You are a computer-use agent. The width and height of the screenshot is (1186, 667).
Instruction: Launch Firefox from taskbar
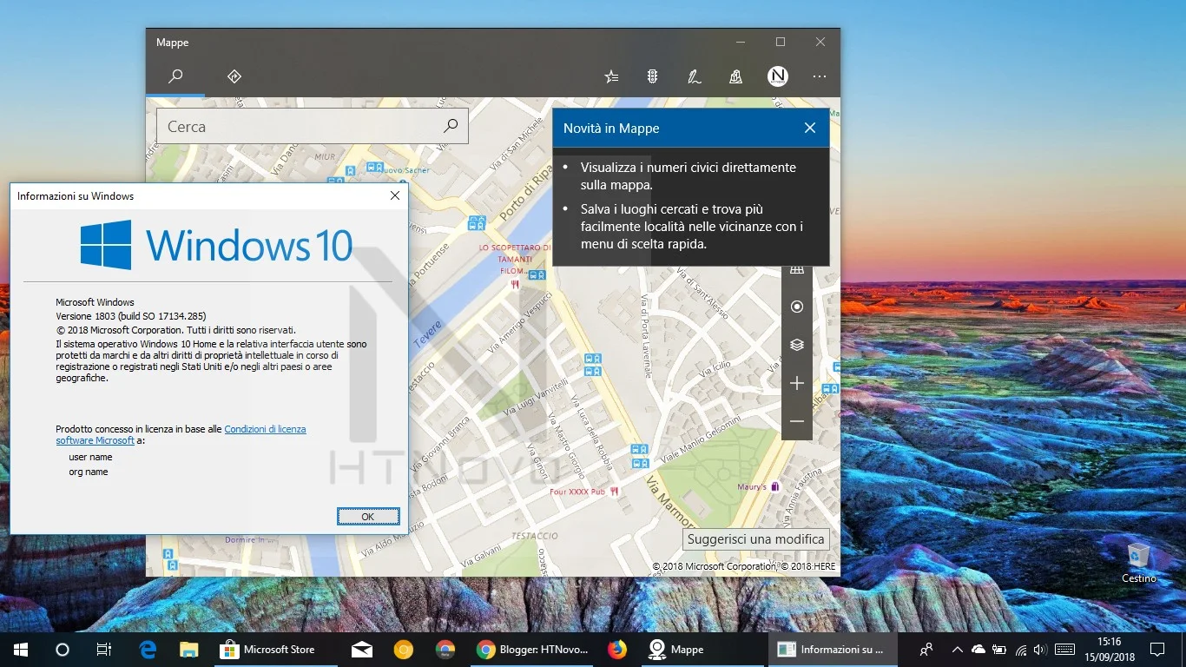[x=617, y=650]
